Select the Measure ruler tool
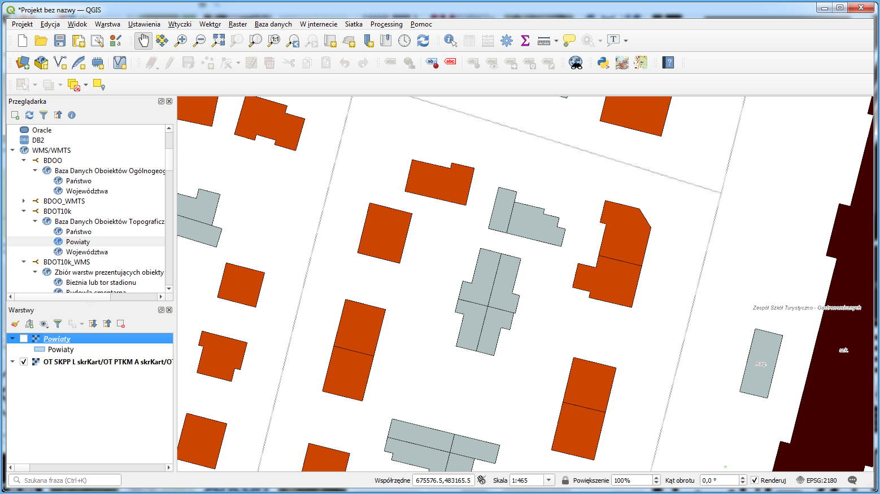This screenshot has width=880, height=494. [544, 41]
